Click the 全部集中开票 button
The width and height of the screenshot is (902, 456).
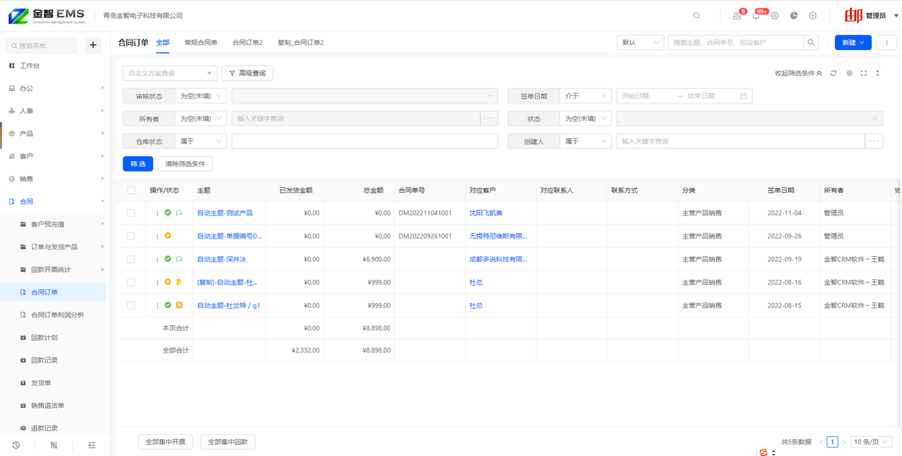(165, 442)
